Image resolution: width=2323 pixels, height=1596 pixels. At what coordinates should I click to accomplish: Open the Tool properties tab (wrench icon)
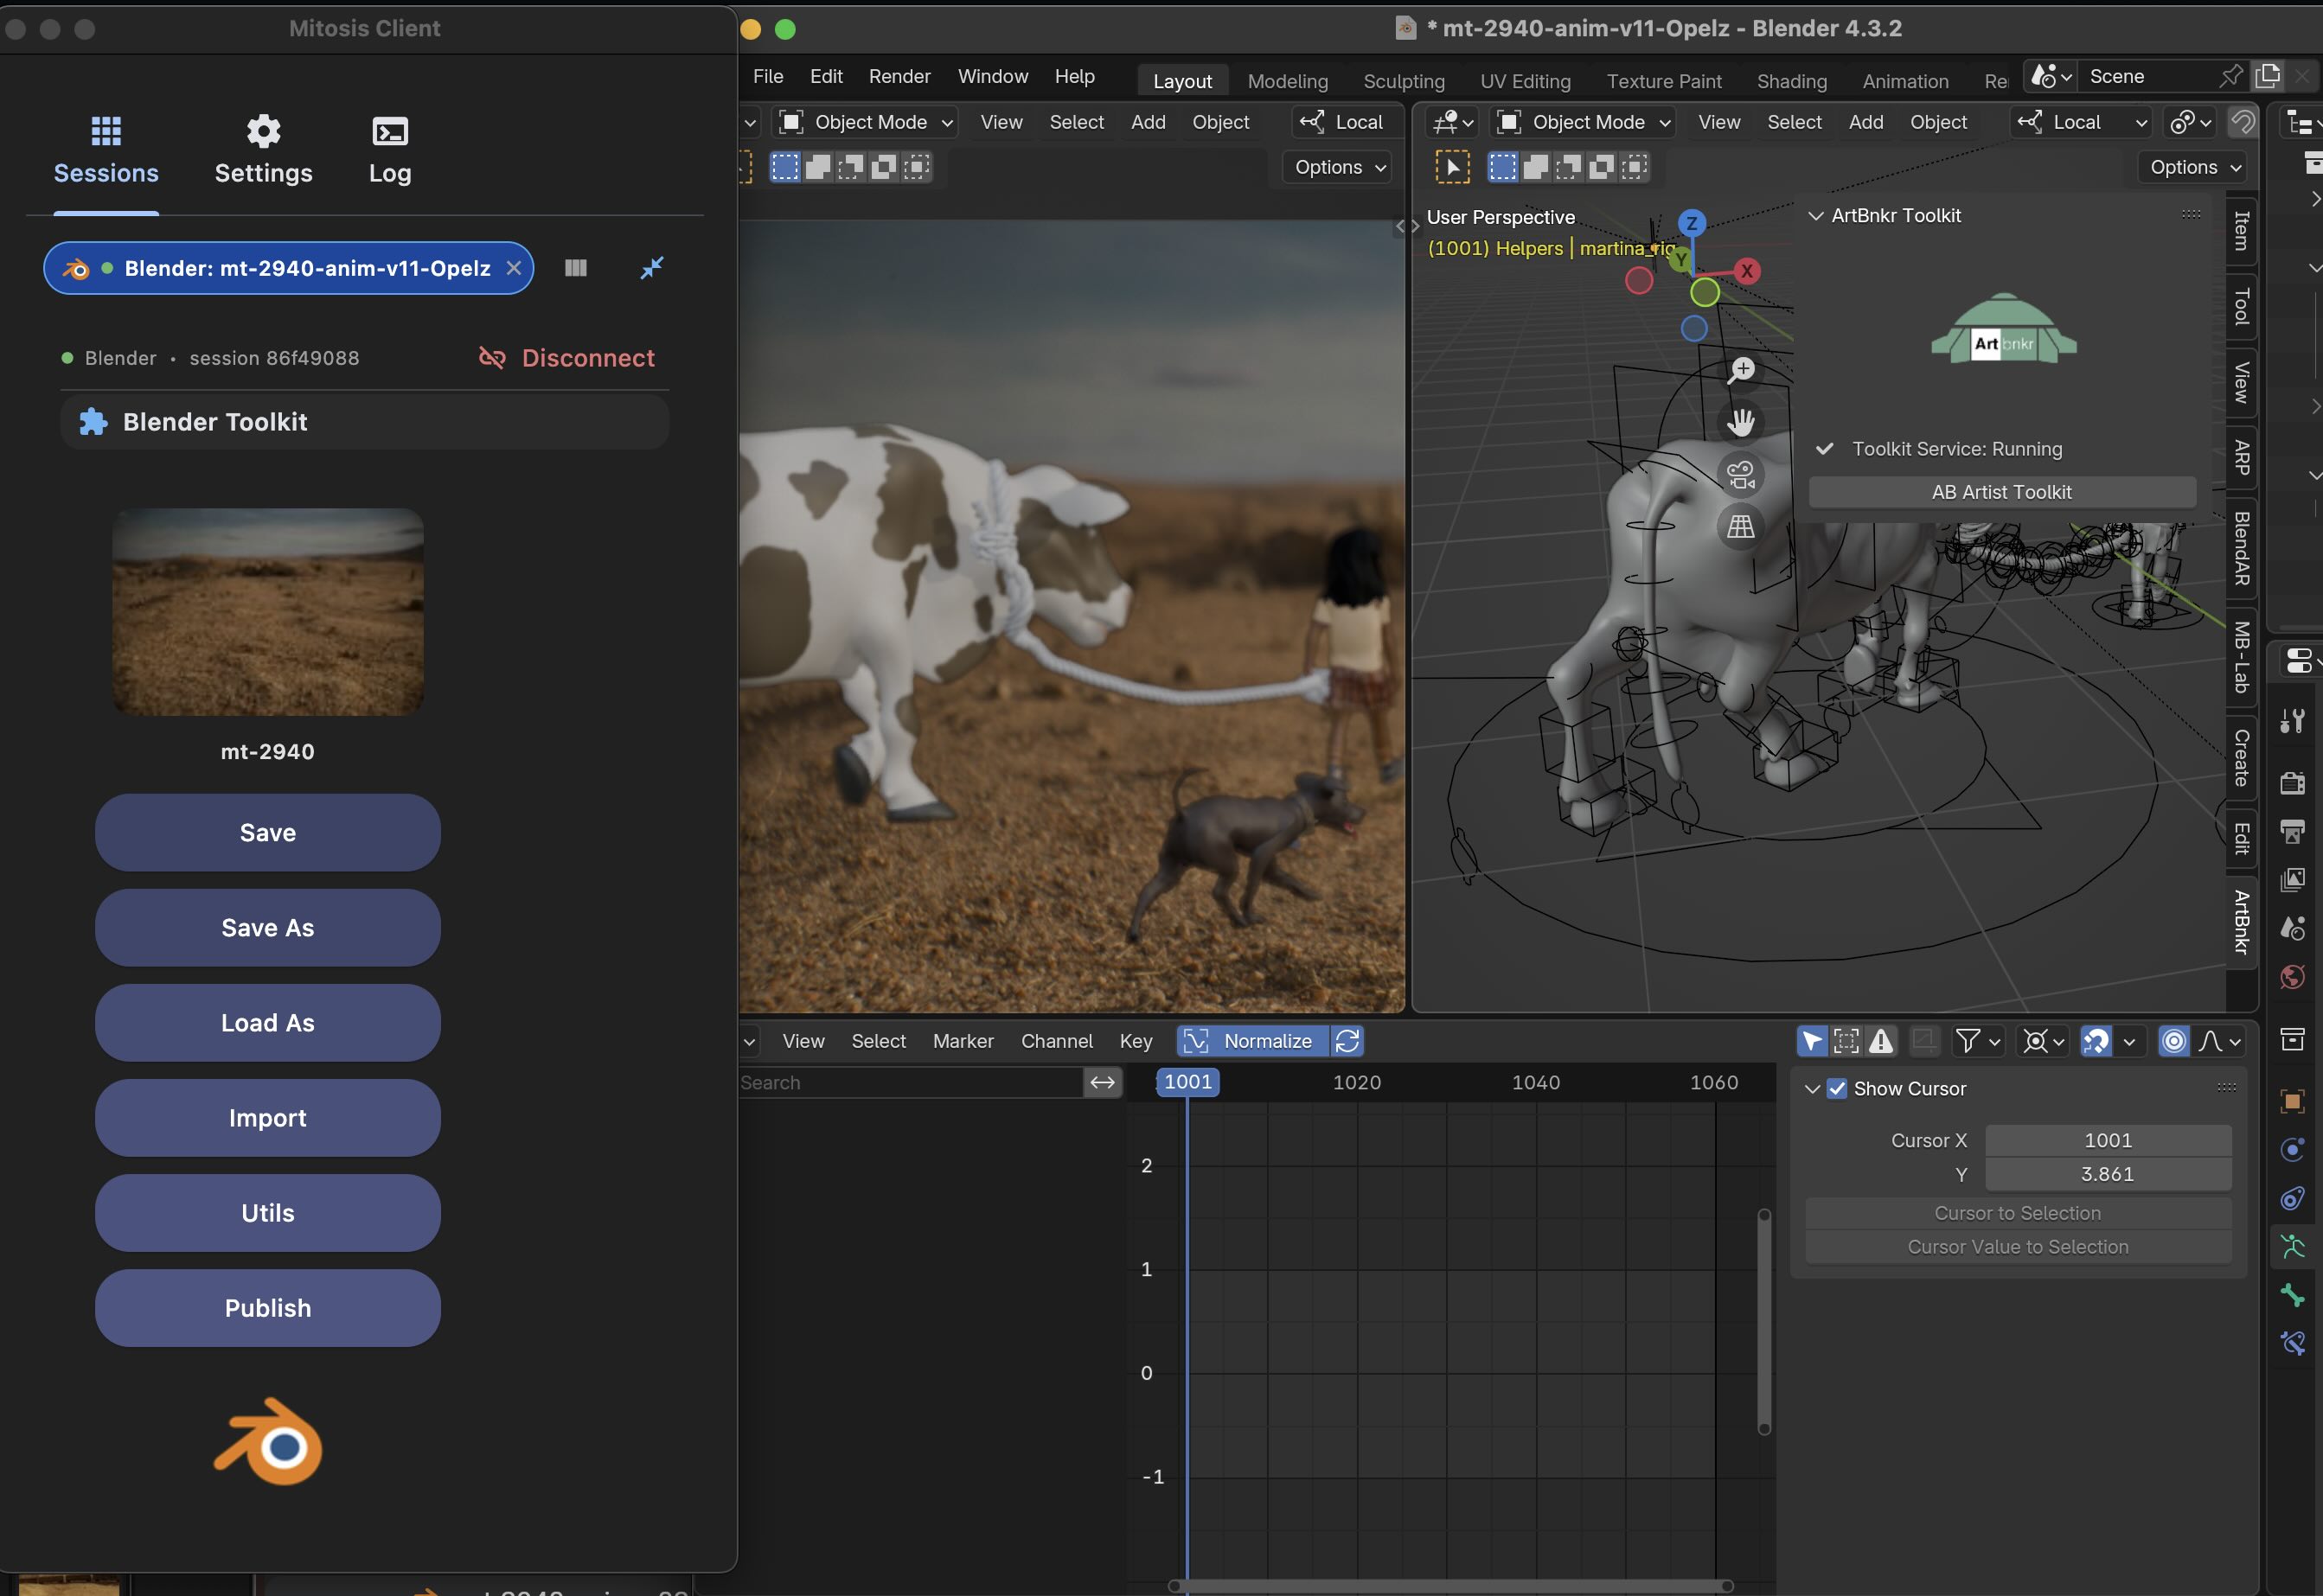tap(2292, 721)
